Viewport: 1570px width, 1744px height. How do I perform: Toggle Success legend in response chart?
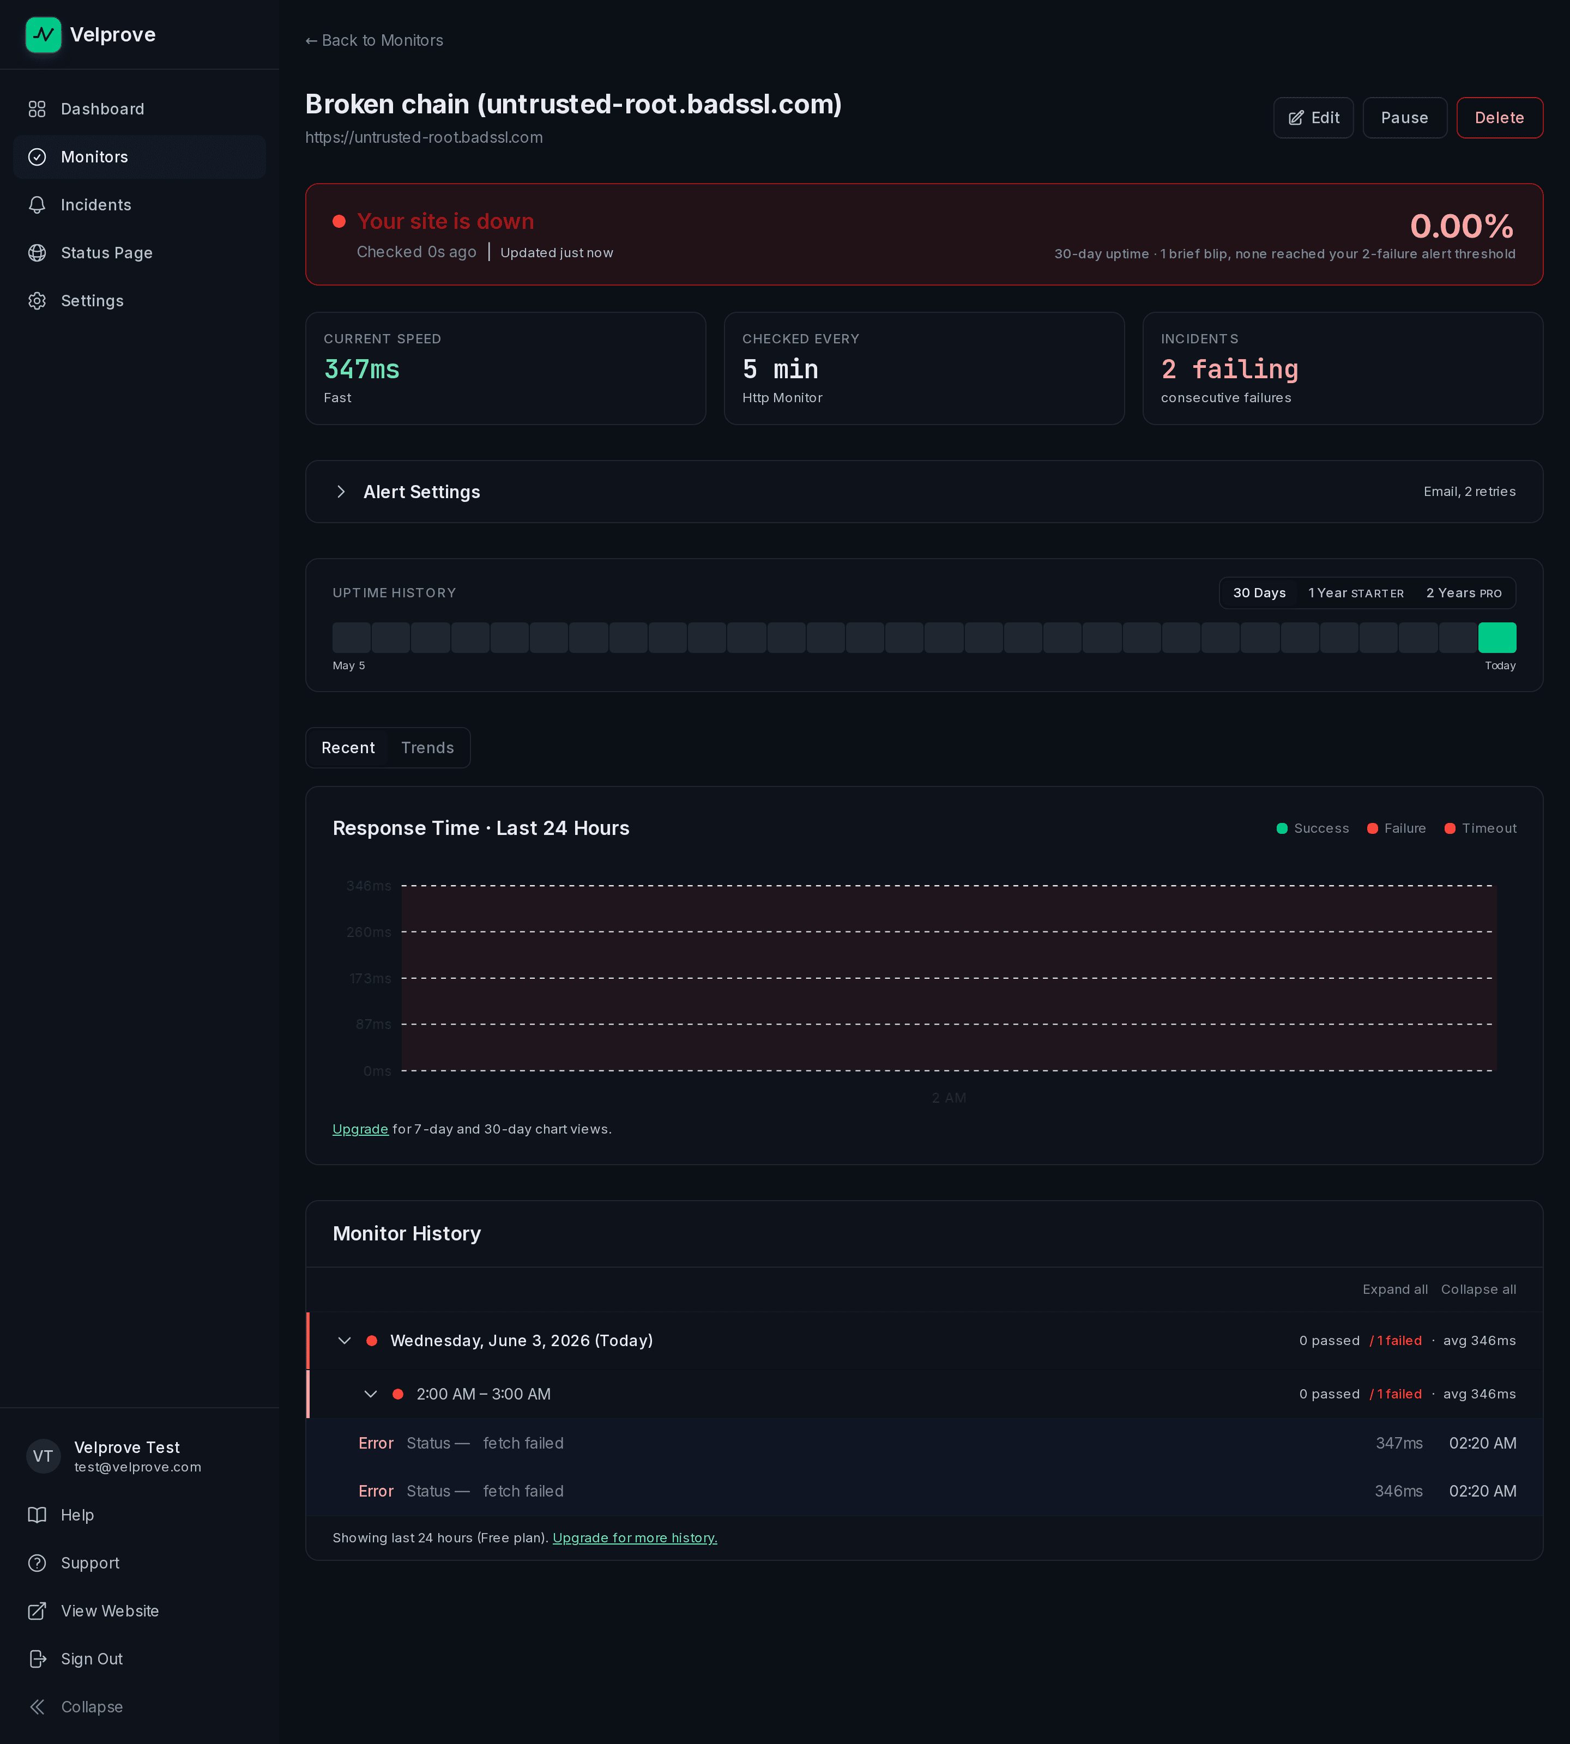click(1312, 828)
